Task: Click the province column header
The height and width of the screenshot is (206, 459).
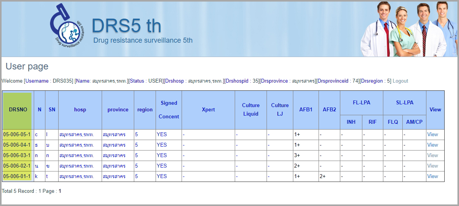Action: [x=118, y=110]
